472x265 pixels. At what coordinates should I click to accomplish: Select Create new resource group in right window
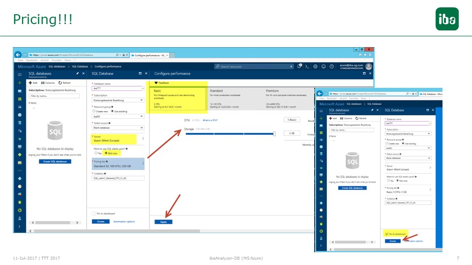[387, 144]
